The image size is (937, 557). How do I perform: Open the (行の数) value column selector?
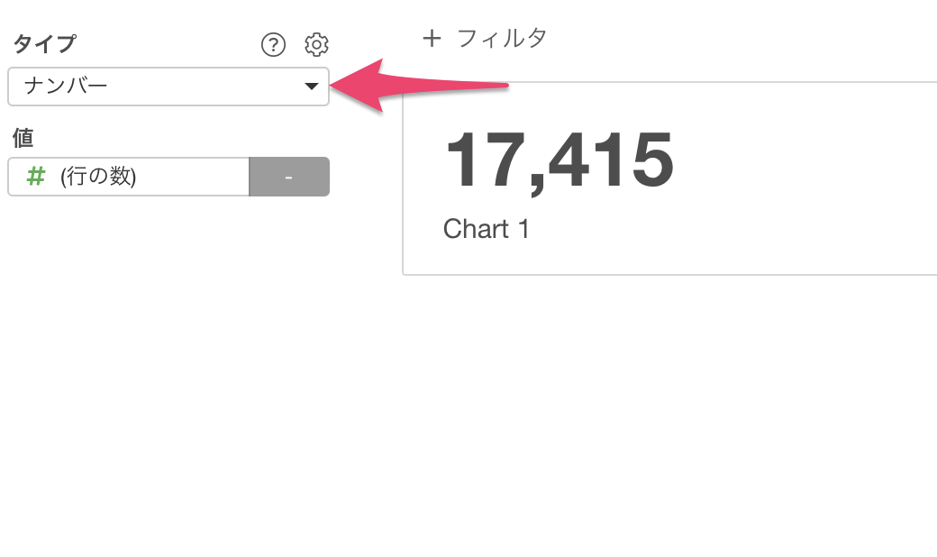pyautogui.click(x=129, y=177)
